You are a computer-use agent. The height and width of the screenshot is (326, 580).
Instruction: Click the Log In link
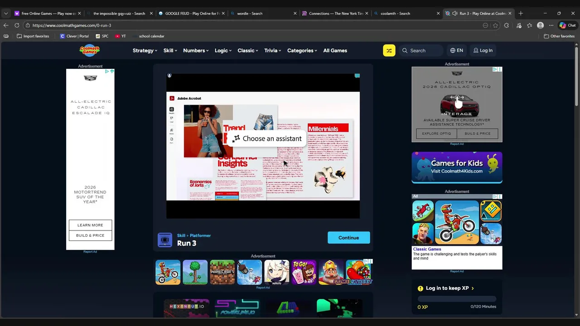tap(483, 50)
